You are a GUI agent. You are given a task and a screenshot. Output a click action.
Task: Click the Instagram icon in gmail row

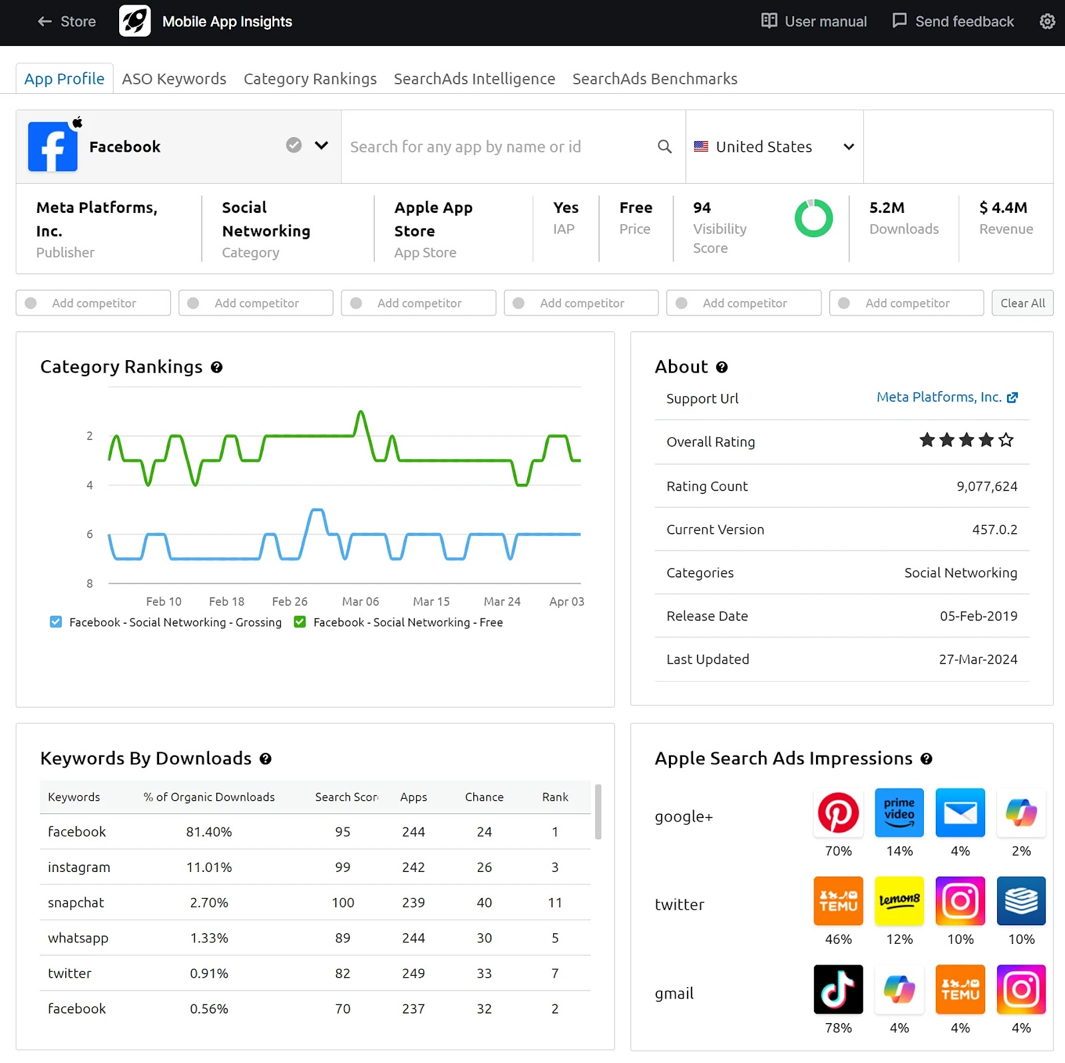click(x=1021, y=990)
